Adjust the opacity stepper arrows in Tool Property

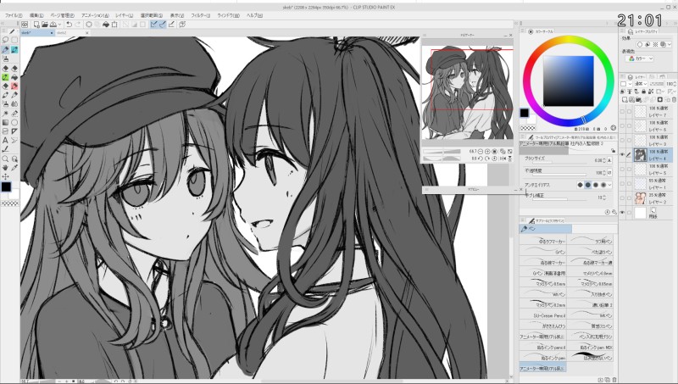coord(604,173)
